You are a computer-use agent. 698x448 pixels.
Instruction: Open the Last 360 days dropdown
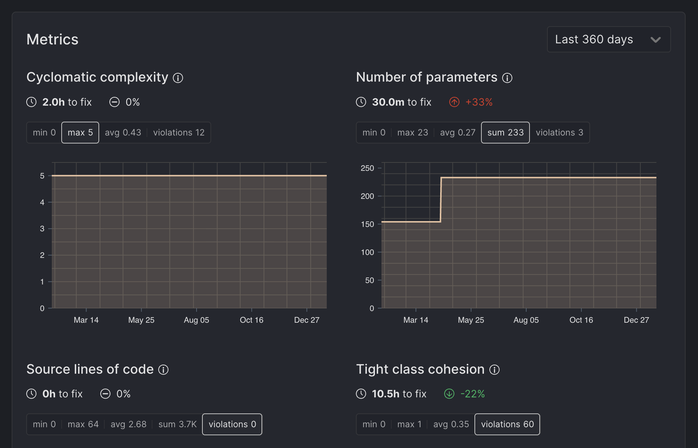(x=608, y=39)
